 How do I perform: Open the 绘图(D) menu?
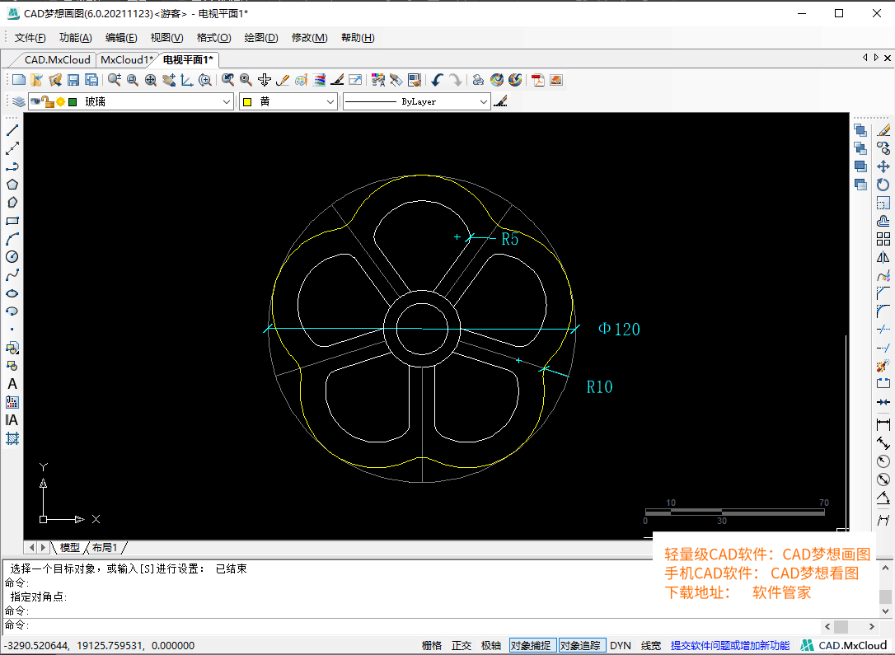tap(261, 38)
